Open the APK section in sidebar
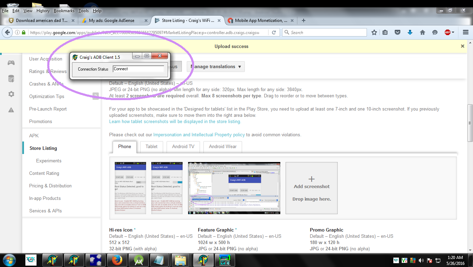 pos(34,136)
